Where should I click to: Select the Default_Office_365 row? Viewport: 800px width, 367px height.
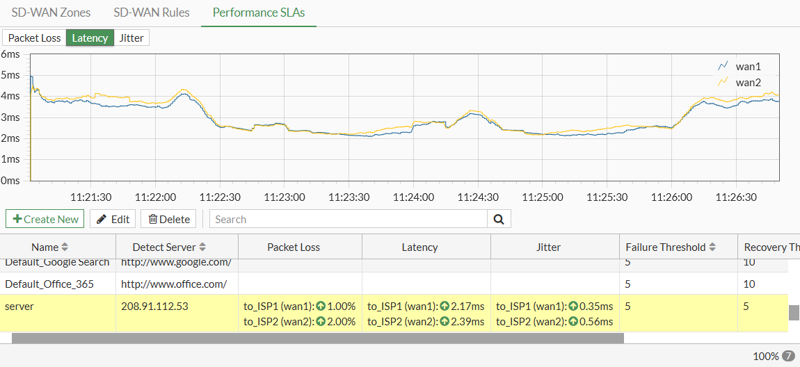(49, 284)
